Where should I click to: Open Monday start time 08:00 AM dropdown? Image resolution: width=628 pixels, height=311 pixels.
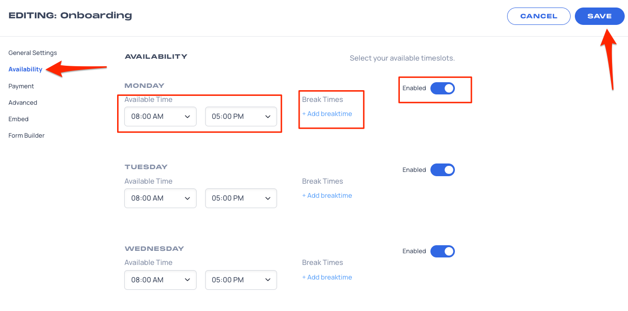click(160, 117)
